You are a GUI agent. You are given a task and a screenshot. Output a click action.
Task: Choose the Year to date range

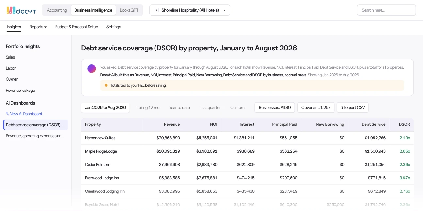click(179, 107)
